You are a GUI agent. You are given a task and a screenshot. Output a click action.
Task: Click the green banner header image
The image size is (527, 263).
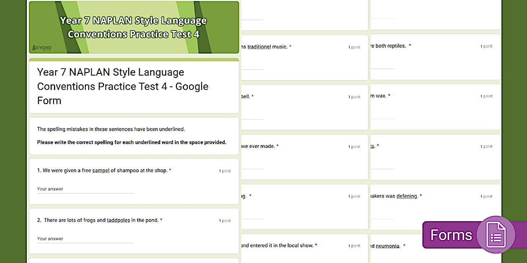point(134,27)
